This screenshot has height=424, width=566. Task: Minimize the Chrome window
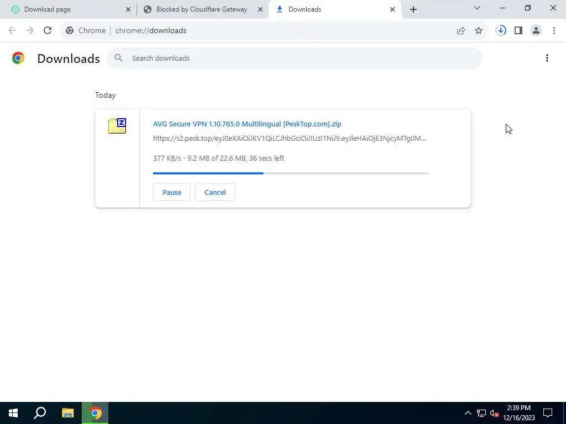pos(502,8)
